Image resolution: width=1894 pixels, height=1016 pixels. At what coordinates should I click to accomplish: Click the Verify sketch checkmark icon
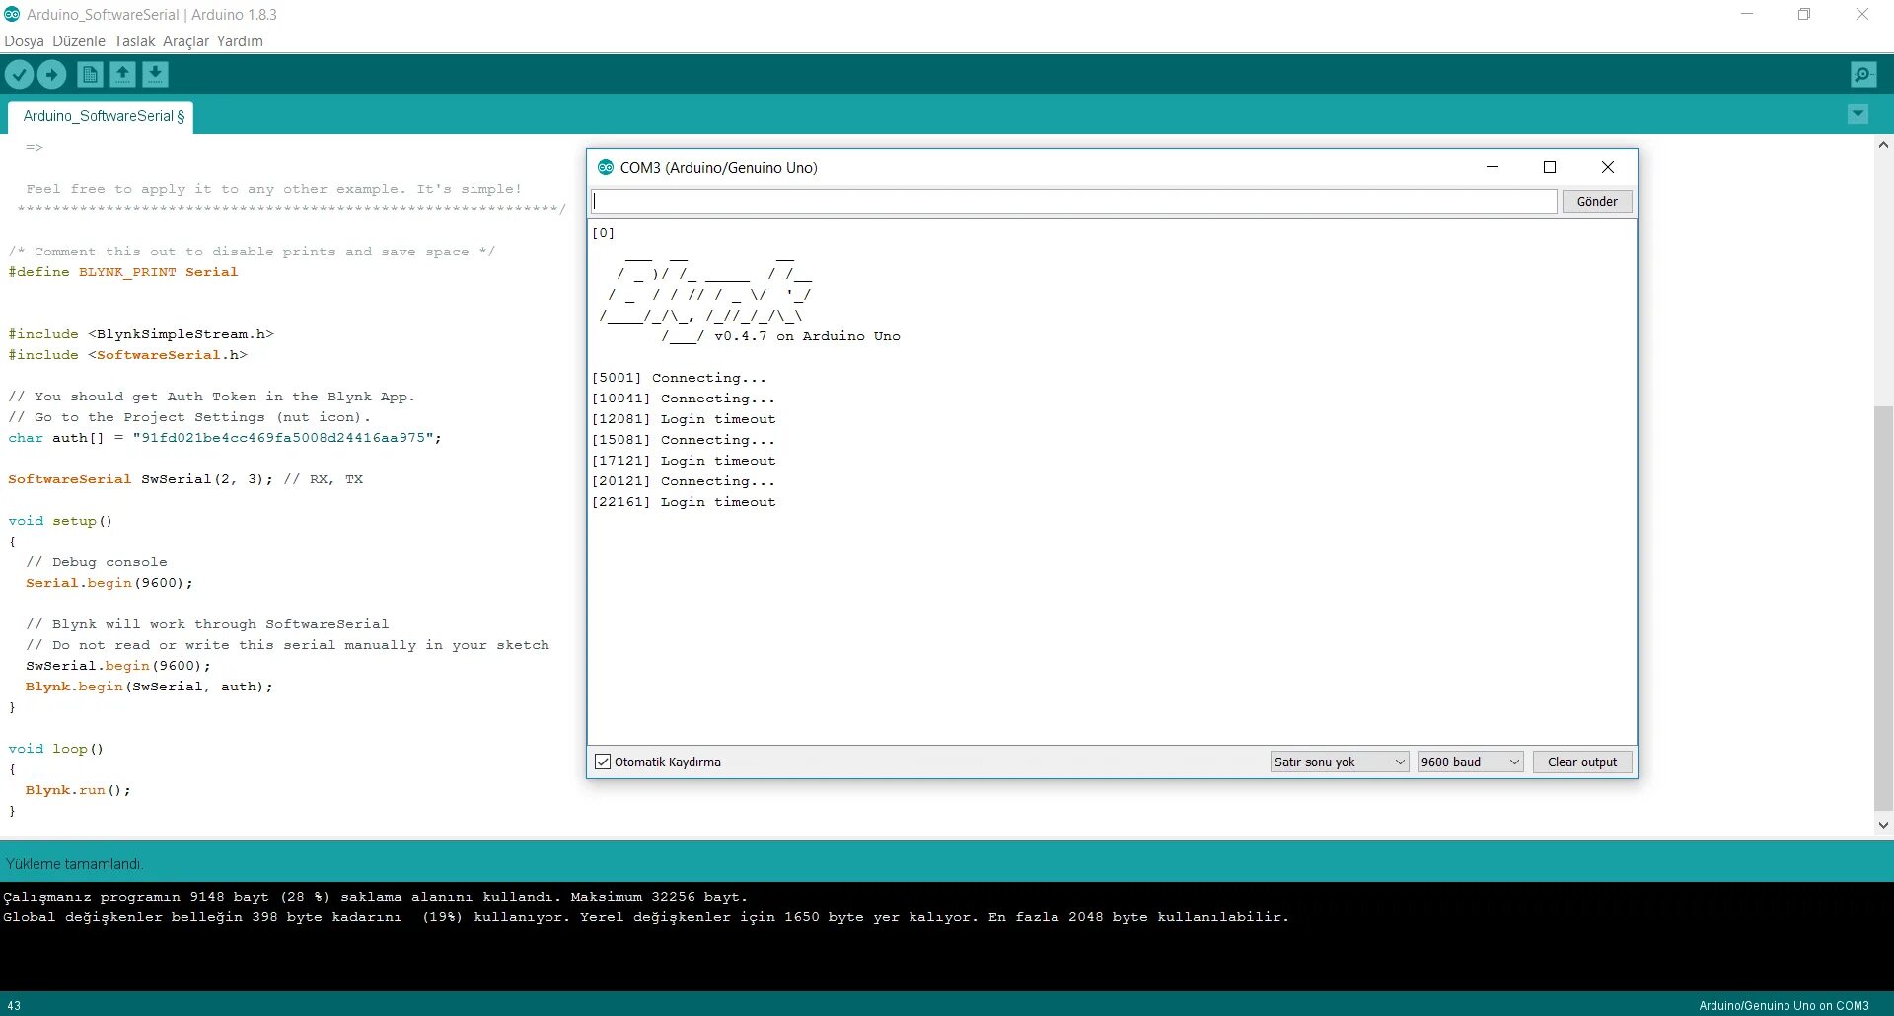[x=19, y=74]
